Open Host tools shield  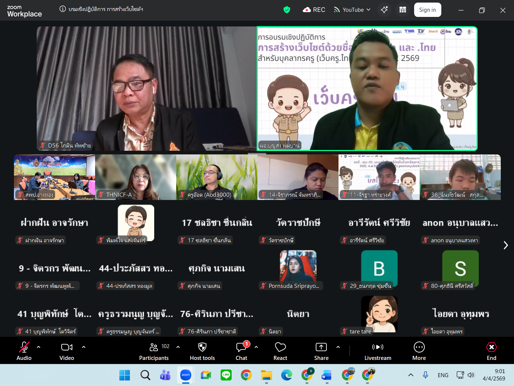click(202, 351)
